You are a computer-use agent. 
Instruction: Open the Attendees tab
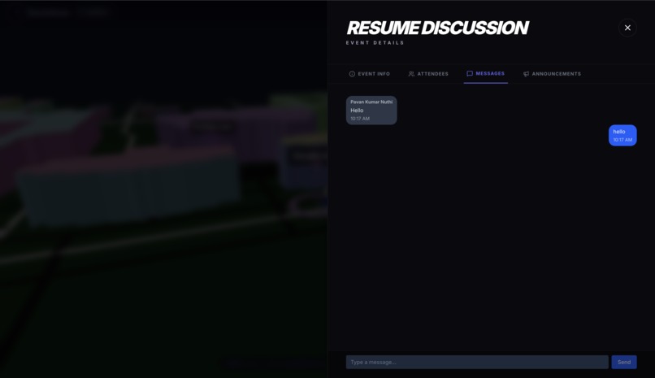[428, 74]
